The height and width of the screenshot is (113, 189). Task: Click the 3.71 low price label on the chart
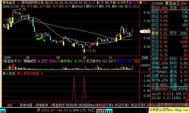pos(92,51)
